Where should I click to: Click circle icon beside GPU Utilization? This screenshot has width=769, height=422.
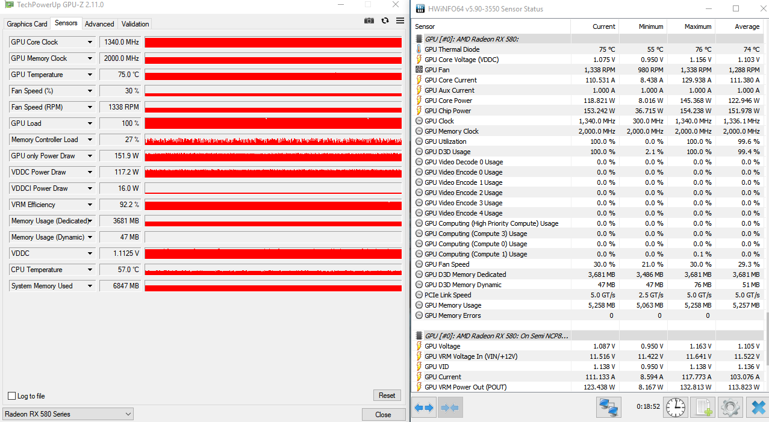419,141
